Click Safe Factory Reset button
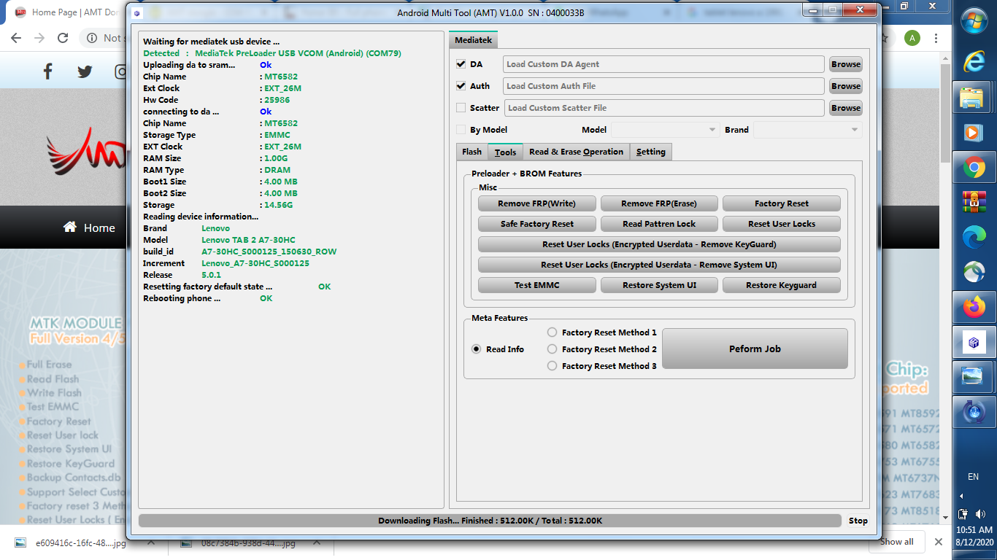997x560 pixels. [x=536, y=224]
